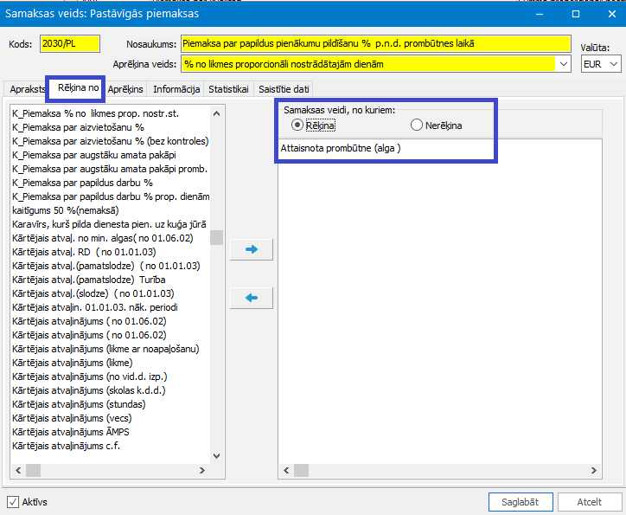Toggle the Aktīvs checkbox

click(x=13, y=502)
